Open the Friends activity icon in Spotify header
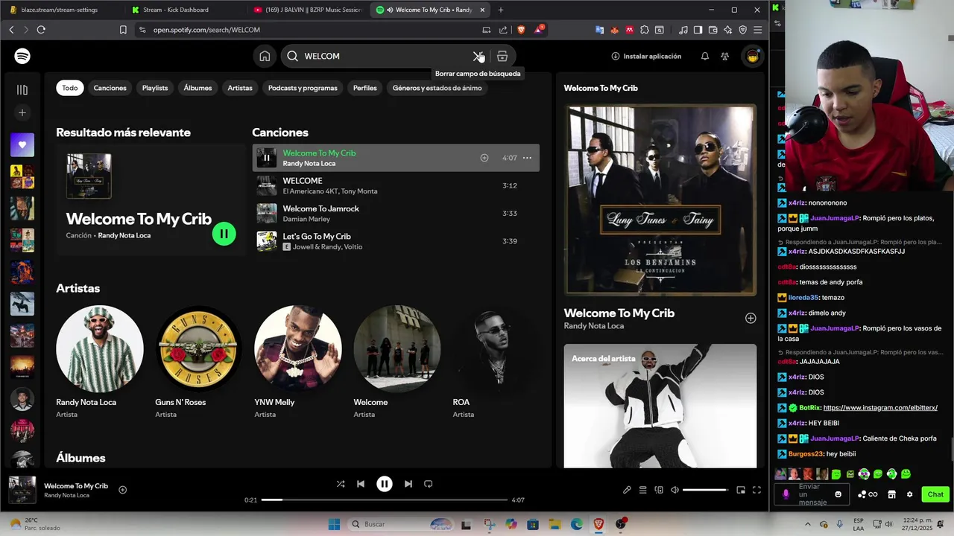Screen dimensions: 954x536 pyautogui.click(x=724, y=56)
